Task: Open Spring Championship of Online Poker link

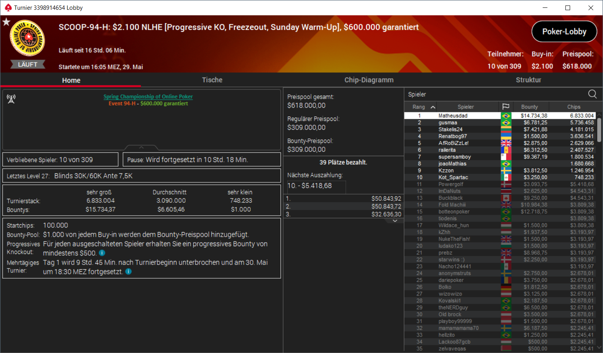Action: [148, 96]
